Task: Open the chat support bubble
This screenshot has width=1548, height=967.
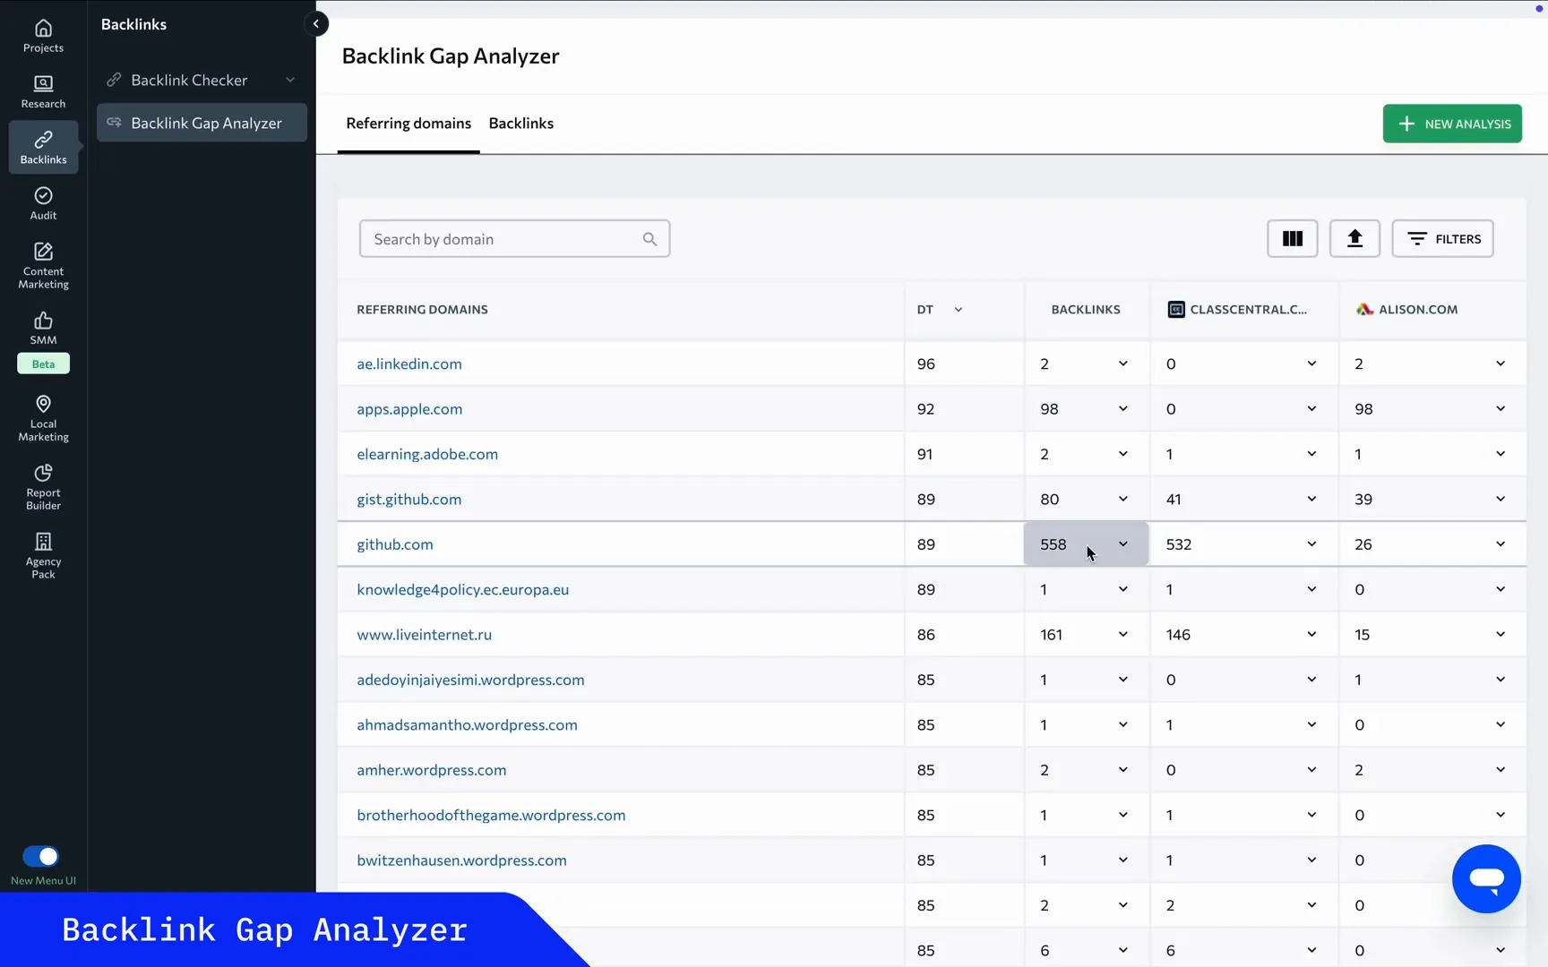Action: (1485, 878)
